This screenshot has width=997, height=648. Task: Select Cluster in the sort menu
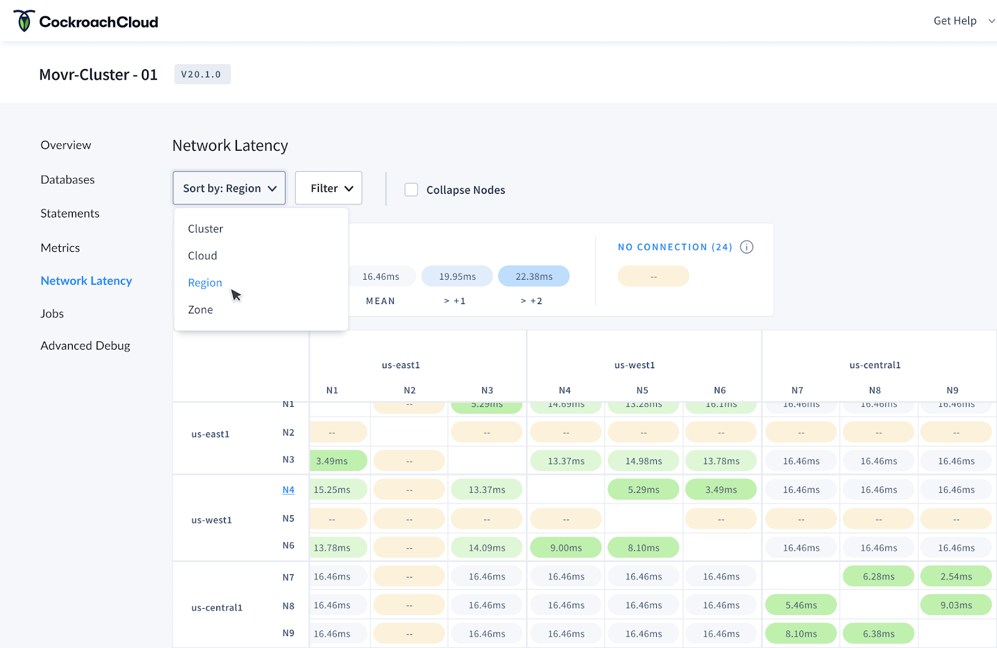click(206, 229)
